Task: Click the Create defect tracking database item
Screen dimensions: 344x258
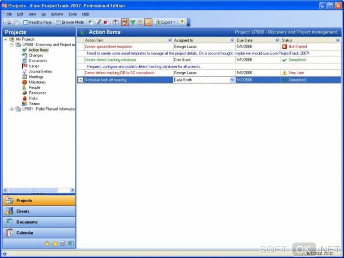Action: click(x=110, y=60)
